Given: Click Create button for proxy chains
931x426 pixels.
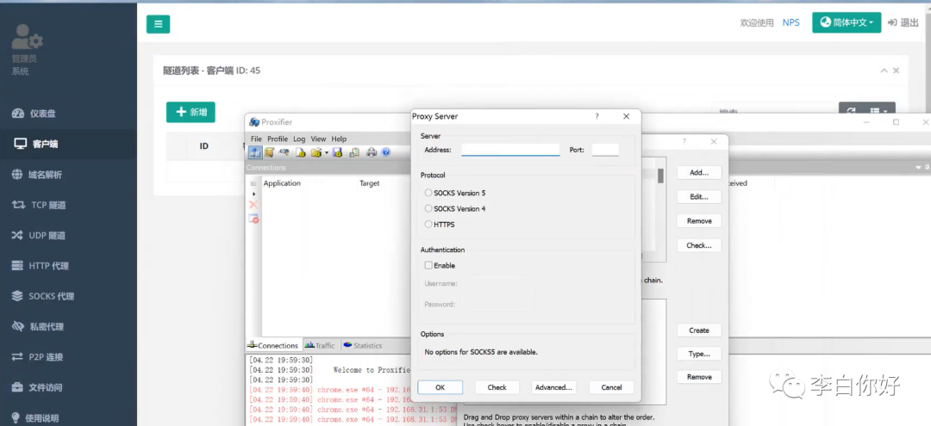Looking at the screenshot, I should click(699, 330).
